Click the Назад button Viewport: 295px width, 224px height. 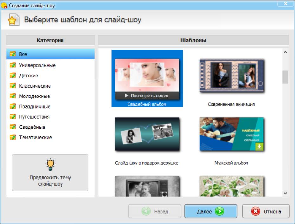click(x=155, y=211)
